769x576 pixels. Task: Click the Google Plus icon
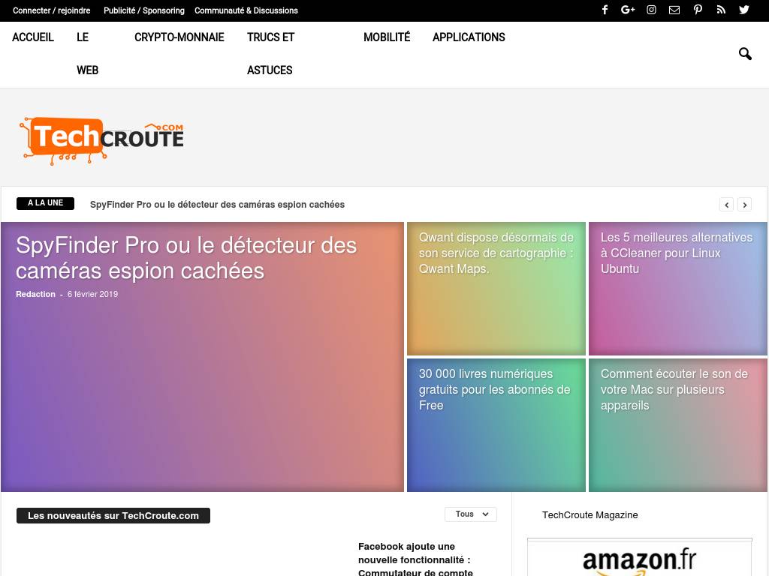(x=628, y=10)
